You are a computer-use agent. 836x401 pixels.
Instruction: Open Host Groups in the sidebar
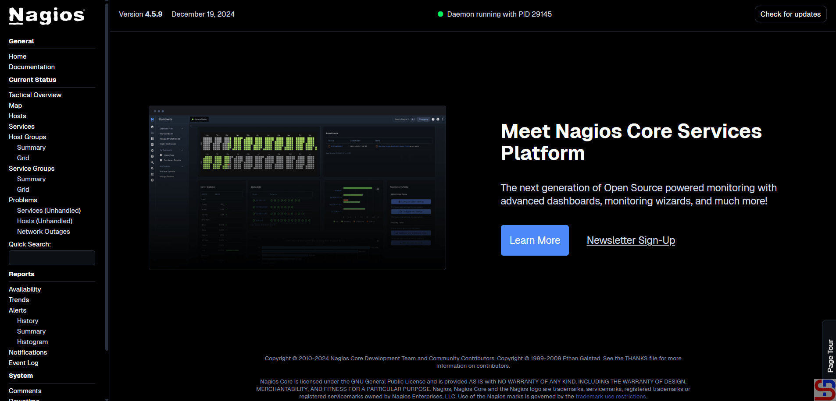click(x=27, y=137)
